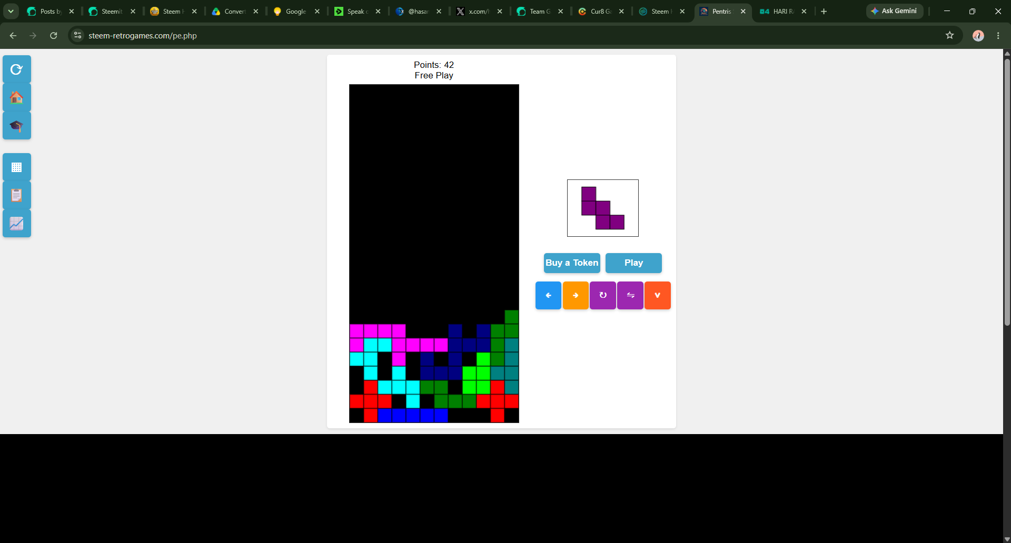Rotate piece with purple rotate button
1011x543 pixels.
click(x=603, y=295)
